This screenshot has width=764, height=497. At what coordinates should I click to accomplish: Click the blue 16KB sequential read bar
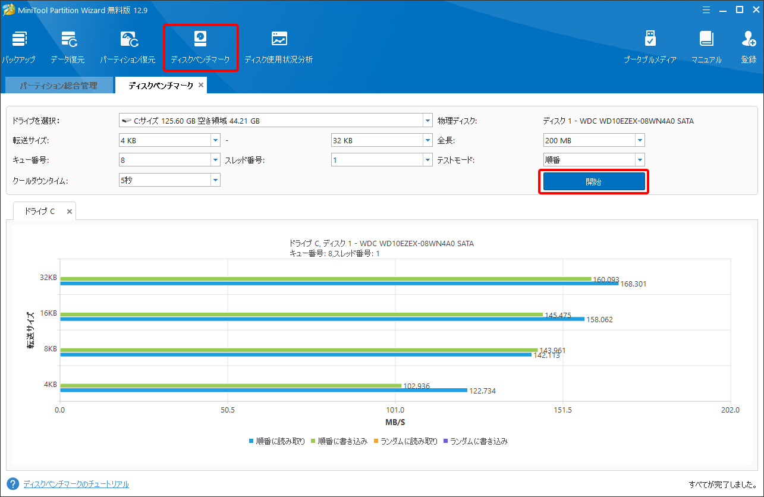pos(322,319)
